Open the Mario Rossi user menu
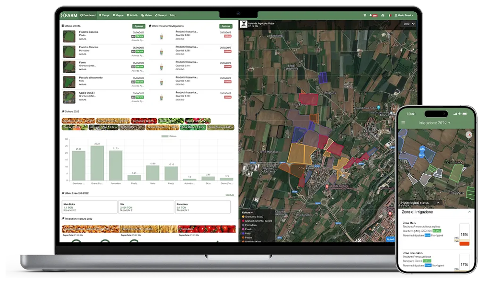 (404, 15)
